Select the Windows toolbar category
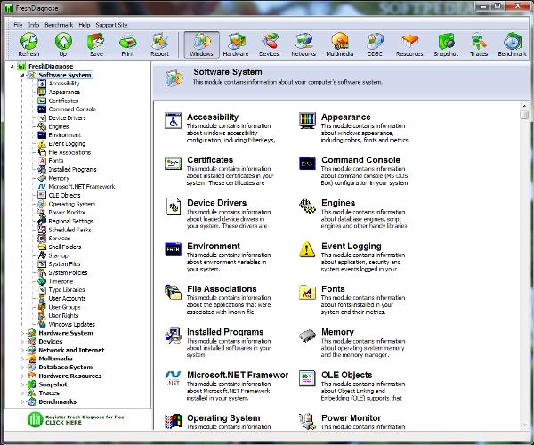534x445 pixels. [x=202, y=44]
